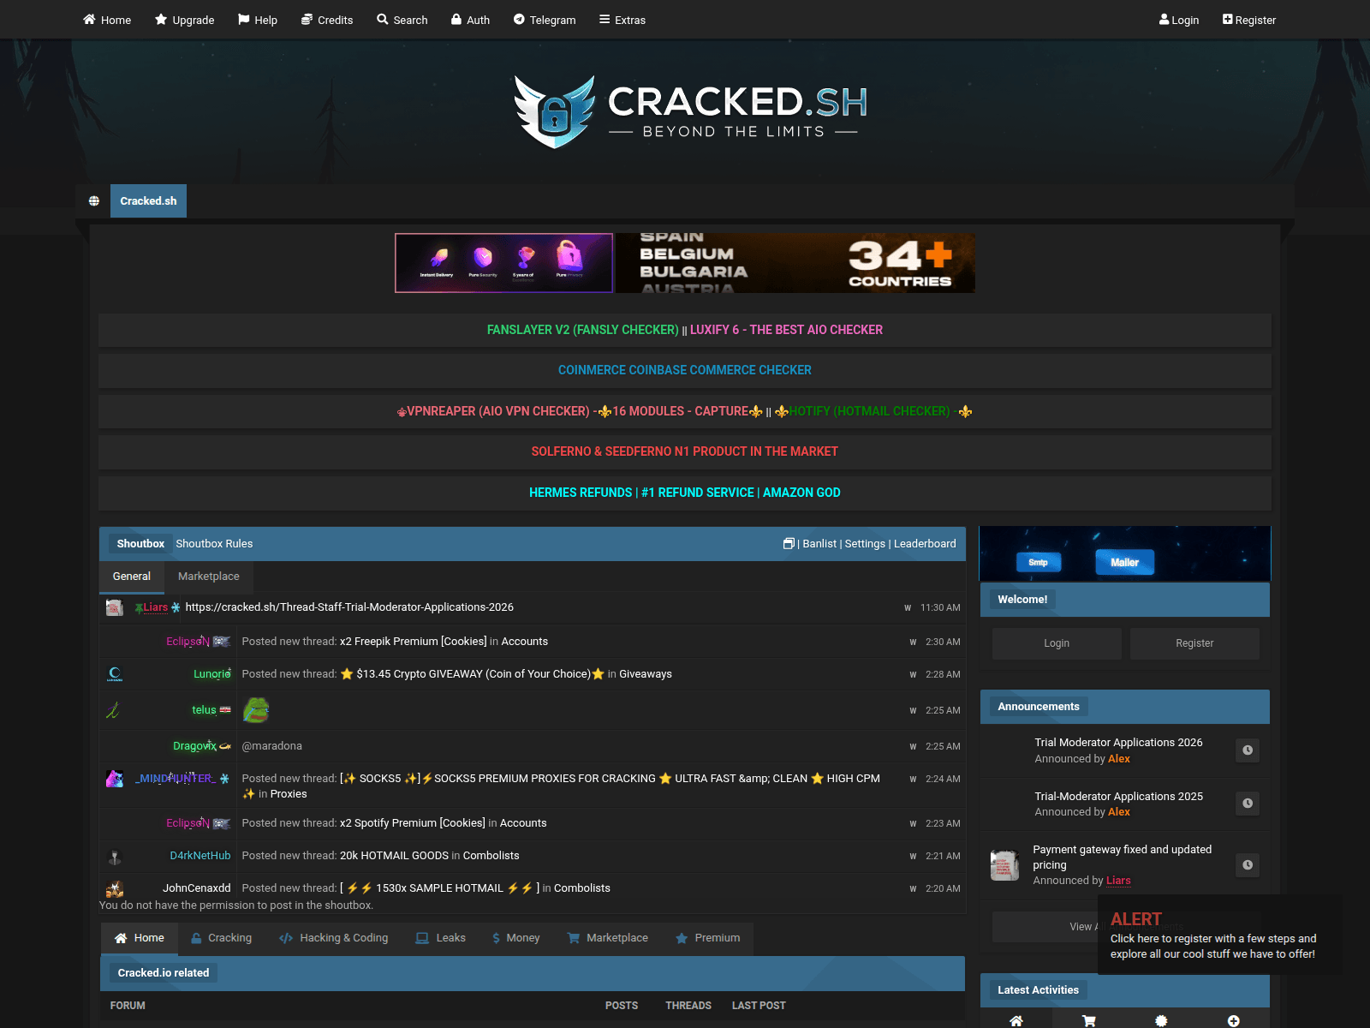Click the Liars avatar in the shoutbox
This screenshot has height=1028, width=1370.
click(x=115, y=607)
